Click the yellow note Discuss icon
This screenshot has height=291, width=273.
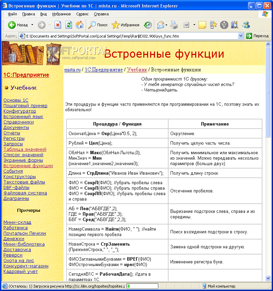click(202, 25)
